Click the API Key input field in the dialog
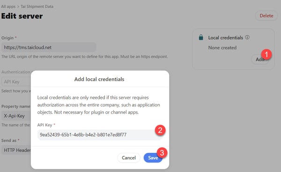 coord(99,135)
